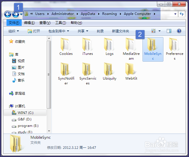The height and width of the screenshot is (157, 189).
Task: Open the 查看(V) menu
Action: click(x=45, y=23)
